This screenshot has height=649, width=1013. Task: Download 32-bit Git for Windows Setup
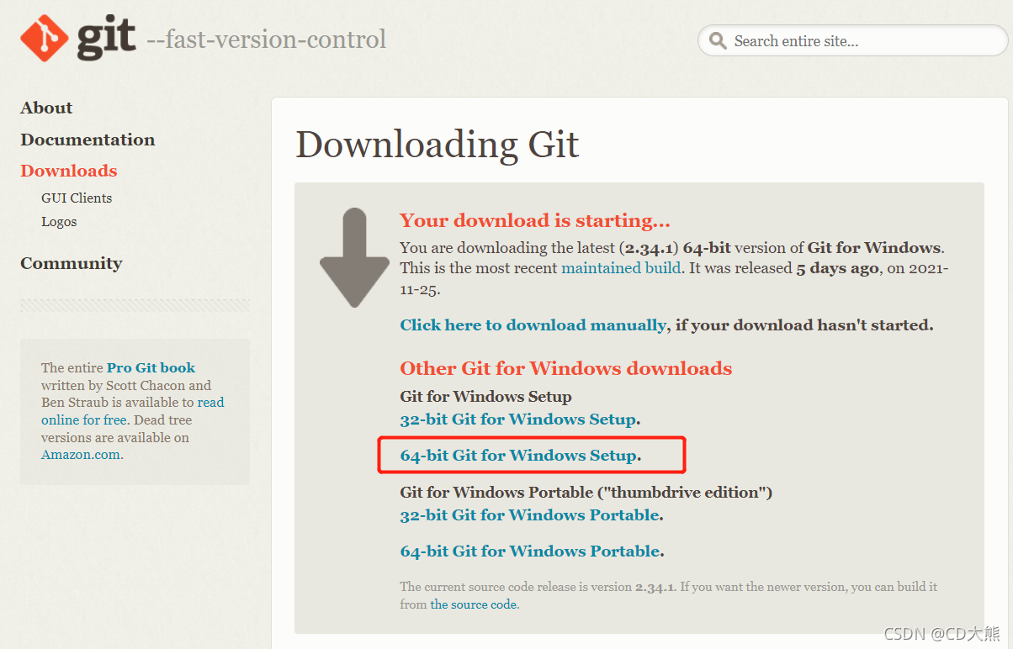point(518,419)
